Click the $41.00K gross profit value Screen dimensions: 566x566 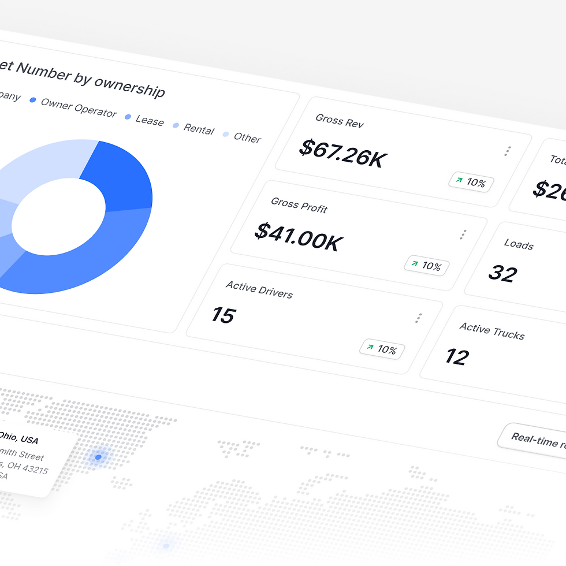[x=299, y=237]
